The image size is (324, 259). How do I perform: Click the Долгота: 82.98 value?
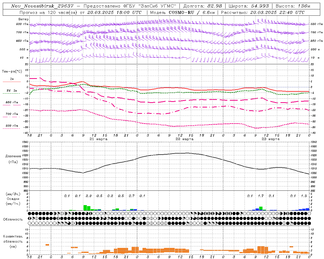202,6
